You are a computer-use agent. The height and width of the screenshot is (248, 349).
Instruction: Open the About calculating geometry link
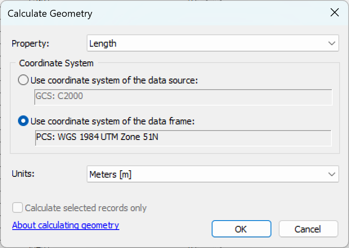point(66,225)
